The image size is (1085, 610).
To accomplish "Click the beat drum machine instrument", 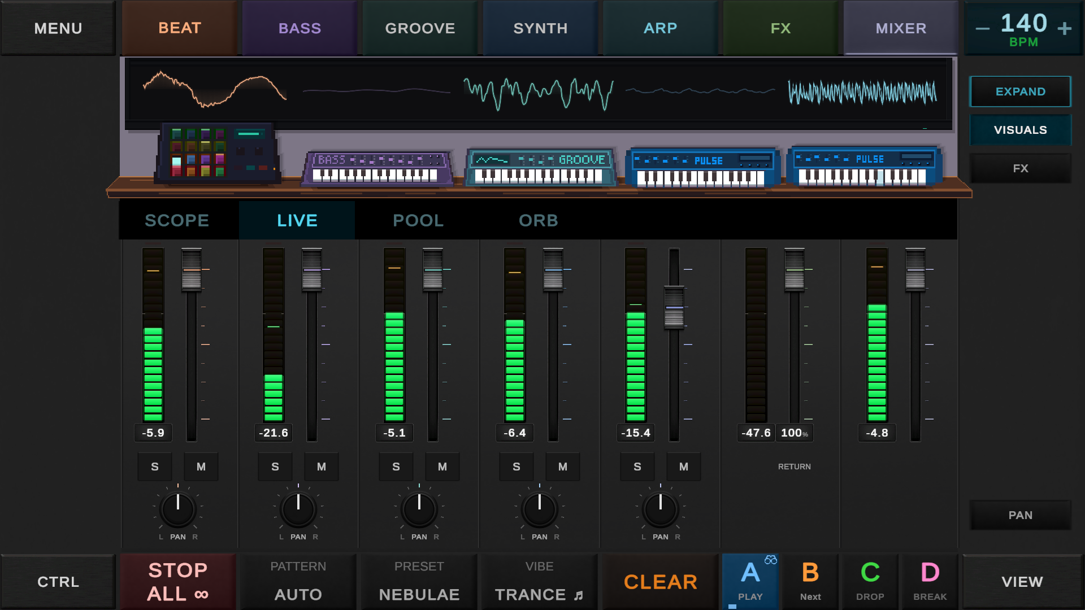I will click(218, 152).
